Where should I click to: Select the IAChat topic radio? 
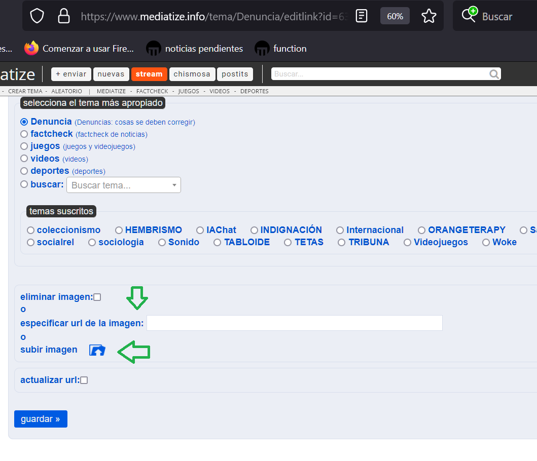tap(200, 230)
